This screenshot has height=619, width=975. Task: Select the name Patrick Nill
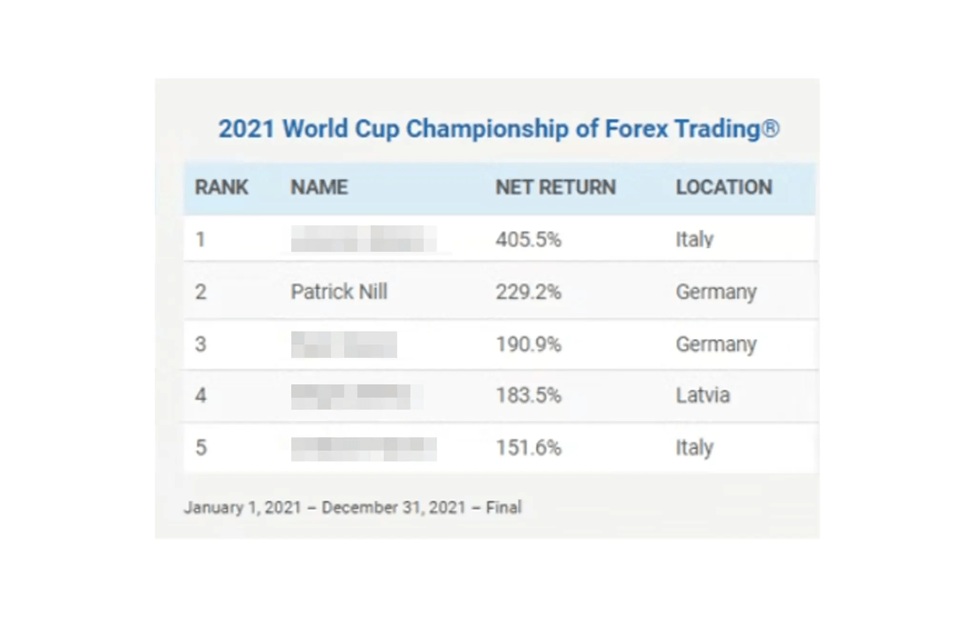339,292
